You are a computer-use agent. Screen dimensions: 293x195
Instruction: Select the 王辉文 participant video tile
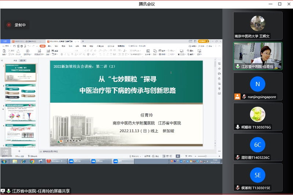coord(258,25)
